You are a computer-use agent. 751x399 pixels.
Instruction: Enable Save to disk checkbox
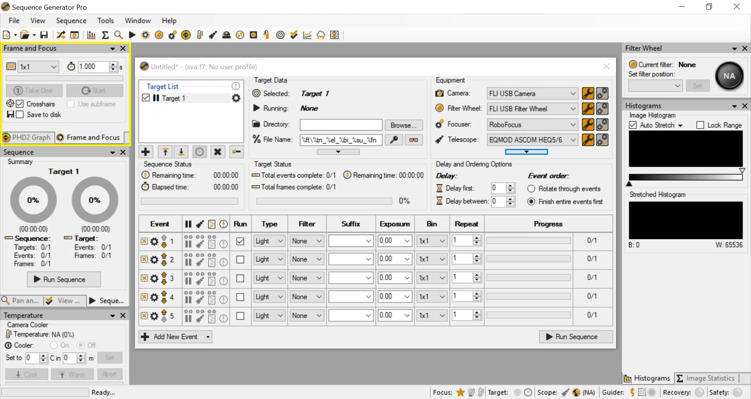(20, 115)
